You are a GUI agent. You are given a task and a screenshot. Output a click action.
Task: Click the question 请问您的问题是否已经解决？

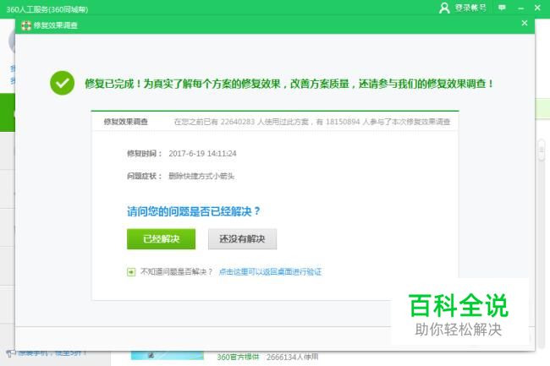click(x=194, y=211)
